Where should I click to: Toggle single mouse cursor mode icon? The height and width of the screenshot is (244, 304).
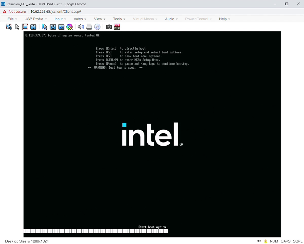(x=17, y=27)
